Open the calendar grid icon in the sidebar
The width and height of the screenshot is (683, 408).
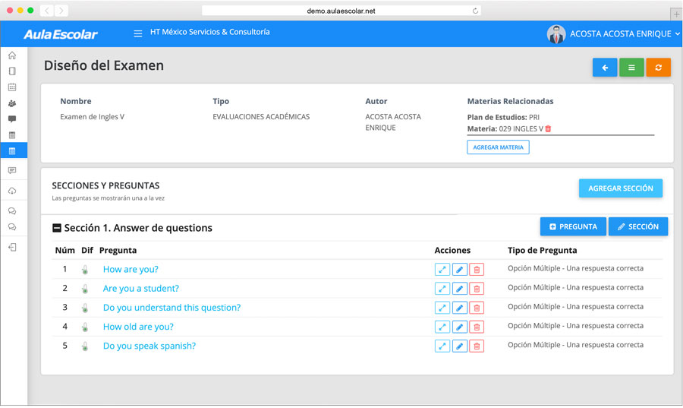point(12,87)
